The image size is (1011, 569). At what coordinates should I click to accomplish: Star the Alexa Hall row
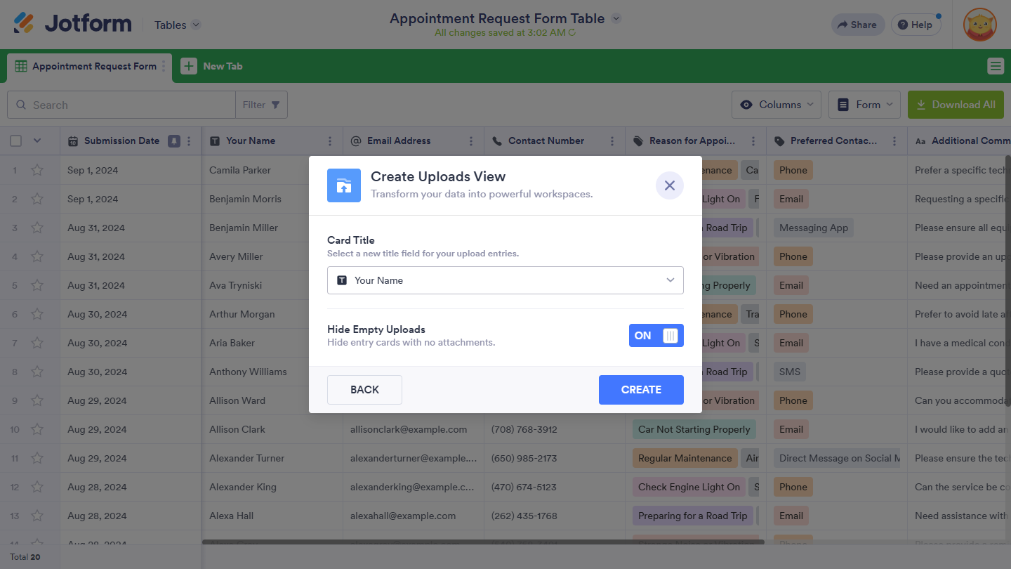coord(37,516)
